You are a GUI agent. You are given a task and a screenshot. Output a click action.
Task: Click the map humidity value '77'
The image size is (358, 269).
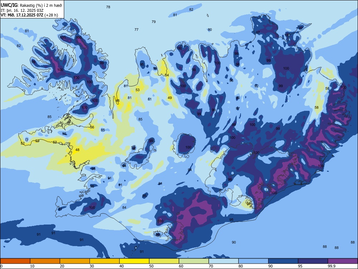pos(136,29)
